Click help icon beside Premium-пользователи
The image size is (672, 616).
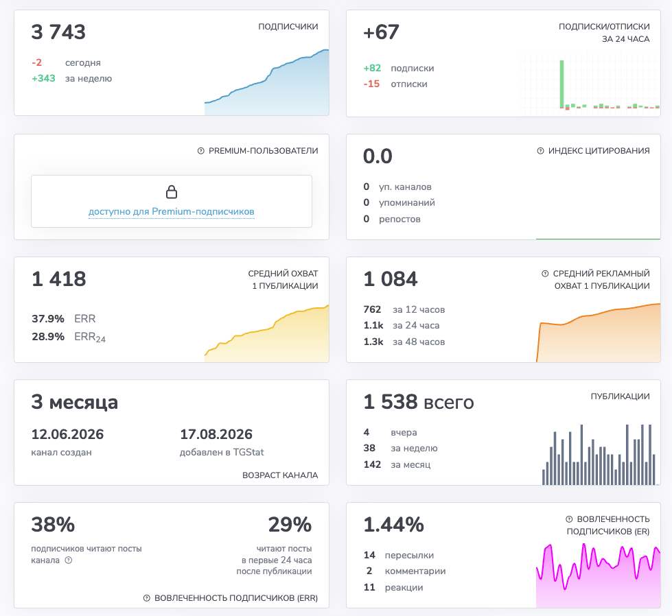200,151
